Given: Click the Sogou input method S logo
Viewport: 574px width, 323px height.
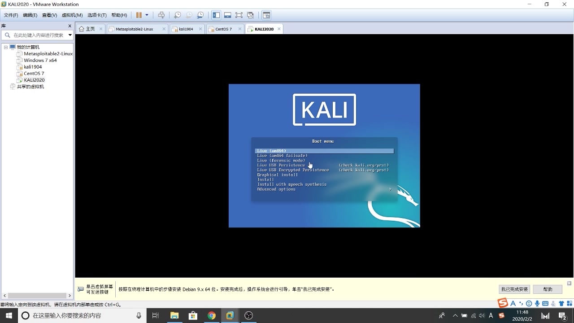Looking at the screenshot, I should (503, 303).
